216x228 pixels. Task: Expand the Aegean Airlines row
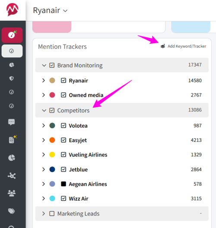pos(44,184)
